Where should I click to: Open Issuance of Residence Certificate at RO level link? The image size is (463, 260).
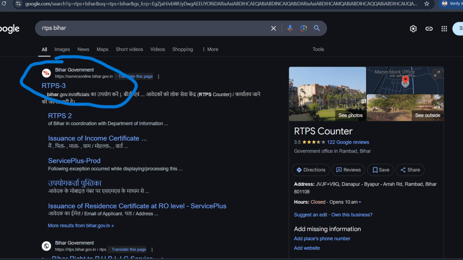[x=137, y=206]
